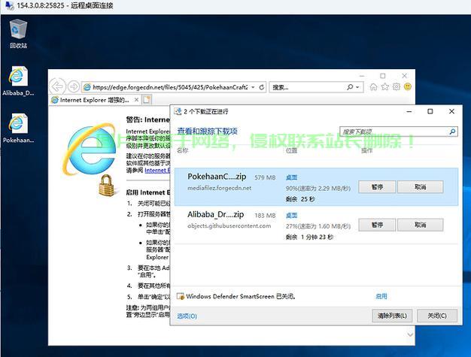Select the Alibaba_D... desktop file icon
This screenshot has height=357, width=471.
point(18,81)
